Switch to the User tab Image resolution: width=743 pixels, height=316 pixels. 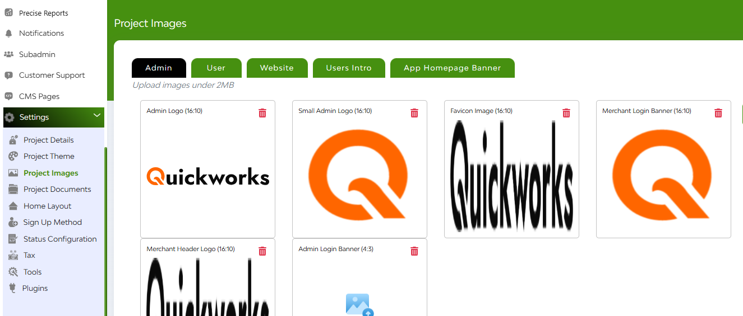pyautogui.click(x=216, y=68)
